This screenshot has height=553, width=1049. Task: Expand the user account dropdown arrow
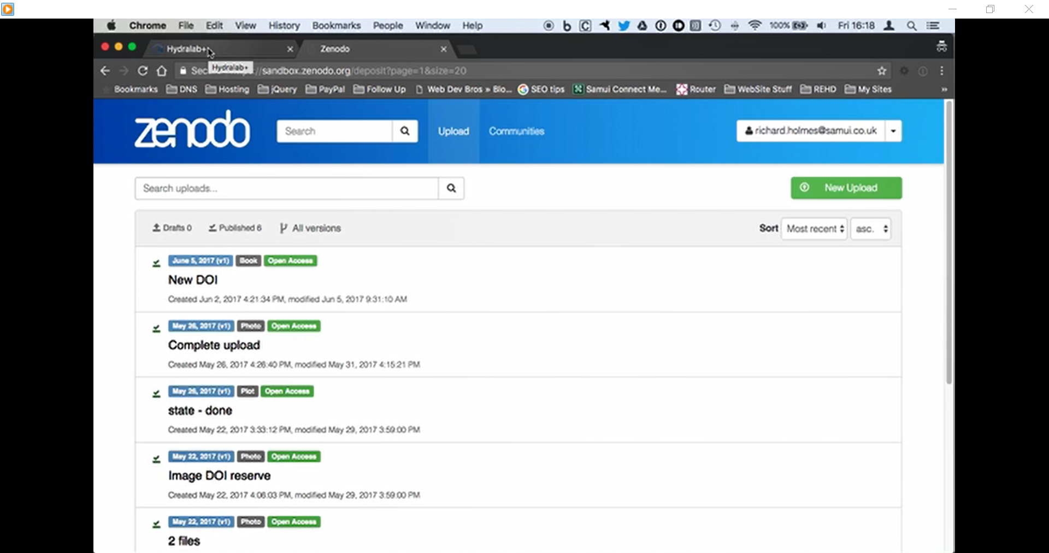coord(893,131)
